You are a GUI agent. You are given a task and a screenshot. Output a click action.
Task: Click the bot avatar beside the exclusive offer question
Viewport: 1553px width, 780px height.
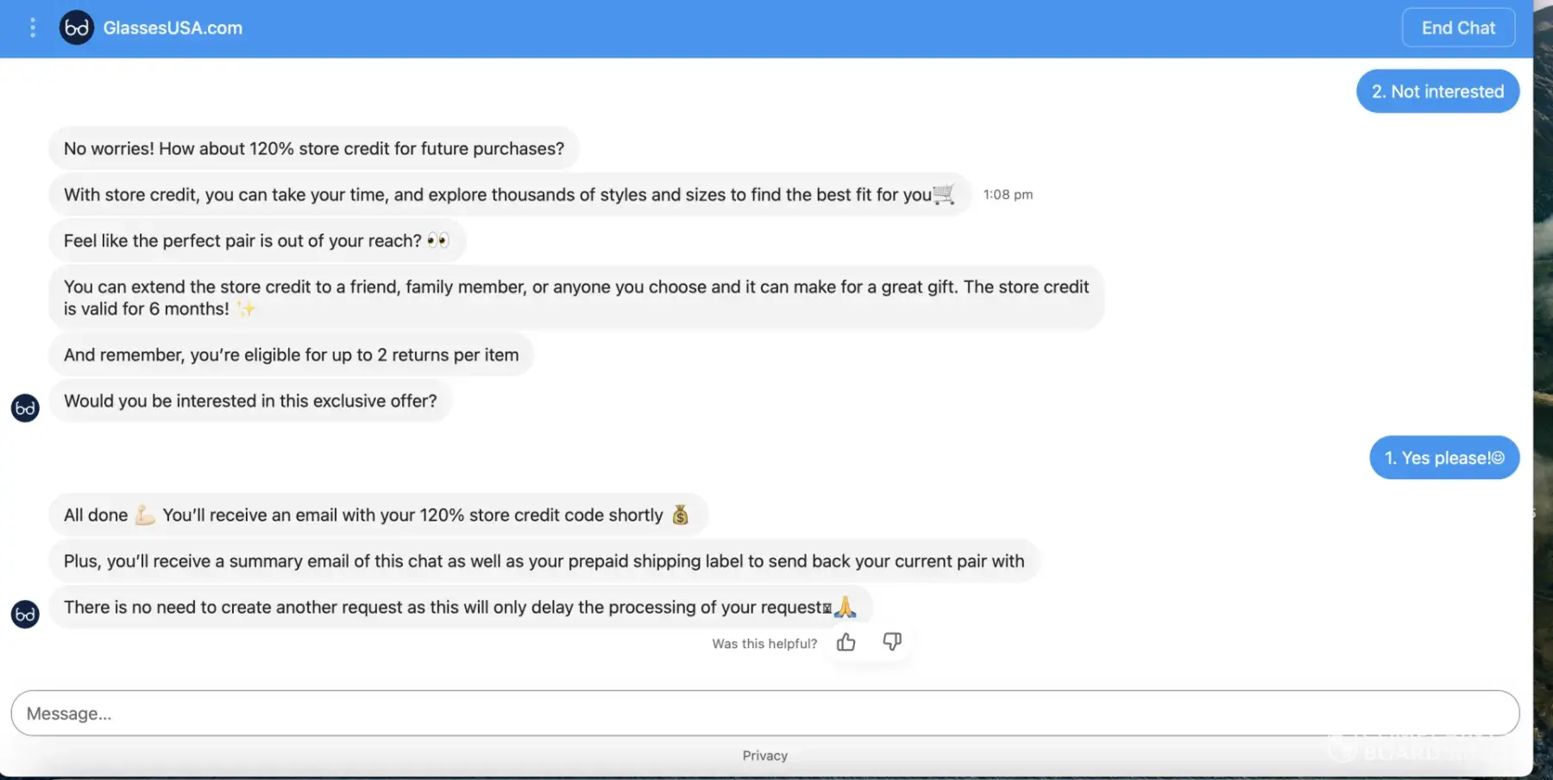click(25, 408)
